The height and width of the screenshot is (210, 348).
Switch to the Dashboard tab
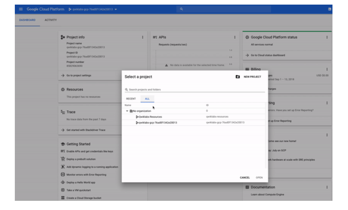[x=27, y=20]
